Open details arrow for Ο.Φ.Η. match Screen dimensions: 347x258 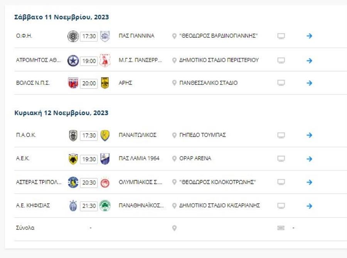[309, 36]
